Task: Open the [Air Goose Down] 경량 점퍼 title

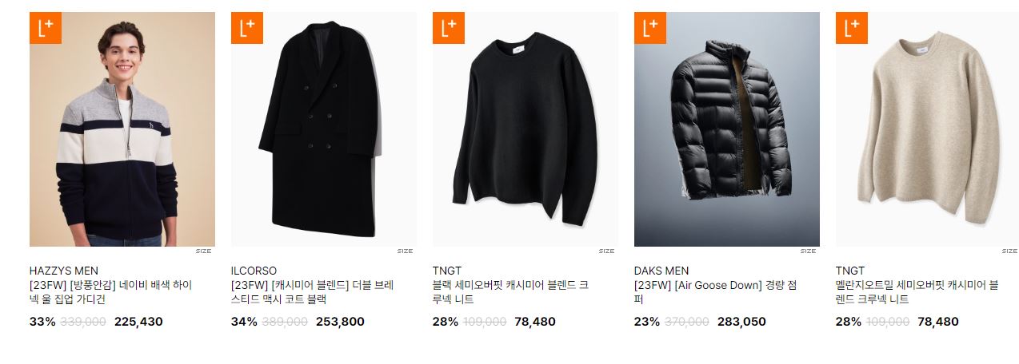Action: [716, 292]
